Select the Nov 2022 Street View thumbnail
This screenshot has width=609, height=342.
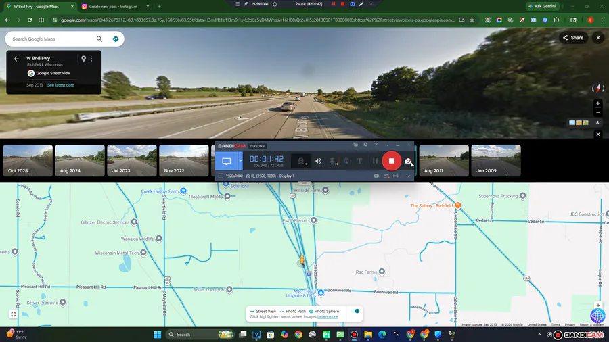[x=183, y=161]
